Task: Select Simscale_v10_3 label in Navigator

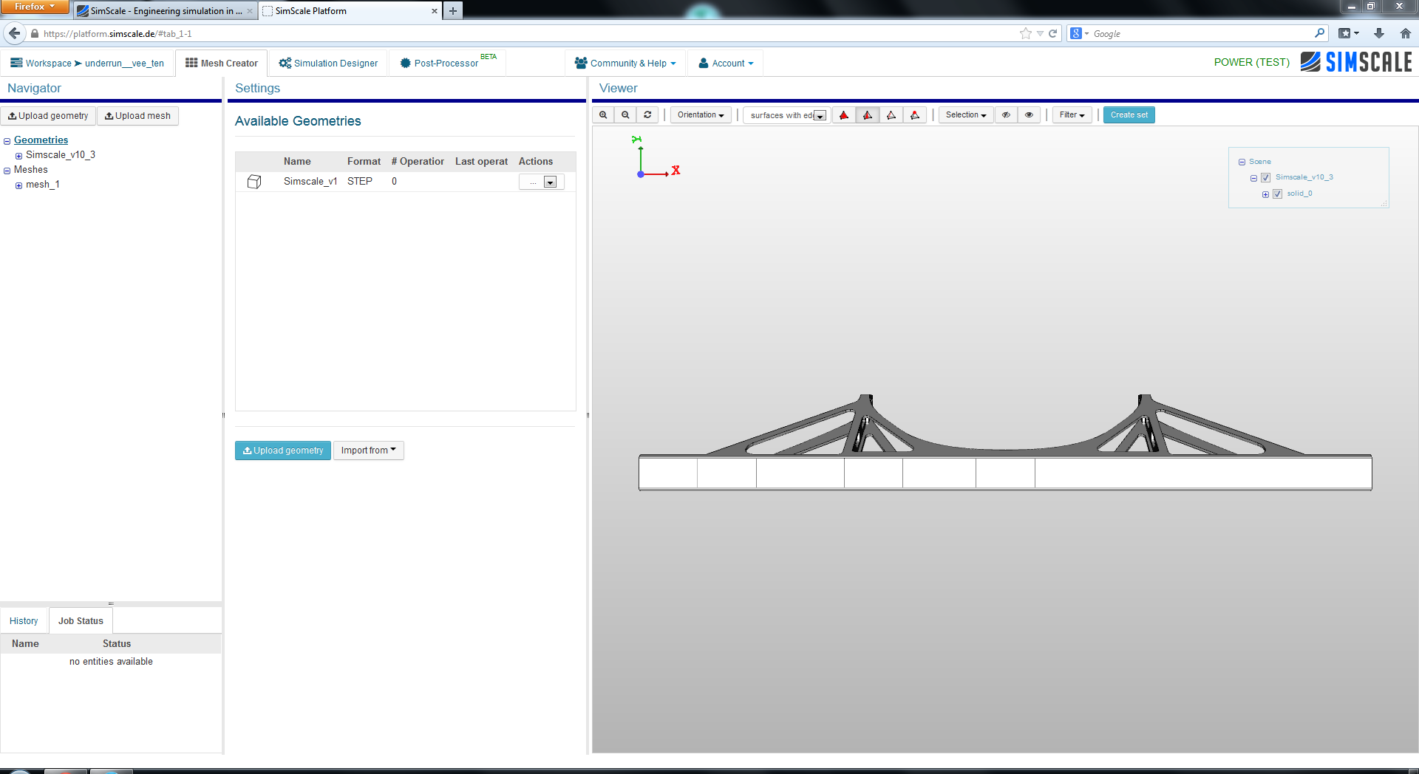Action: tap(61, 155)
